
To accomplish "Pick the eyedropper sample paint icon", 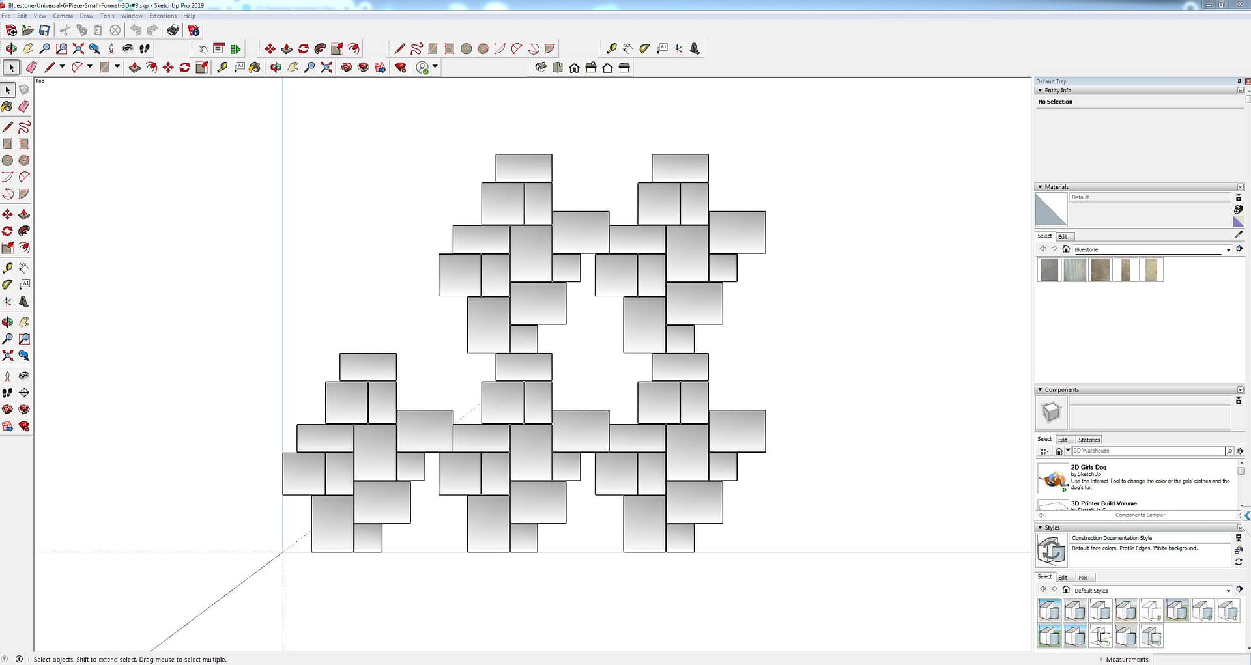I will [x=1238, y=235].
